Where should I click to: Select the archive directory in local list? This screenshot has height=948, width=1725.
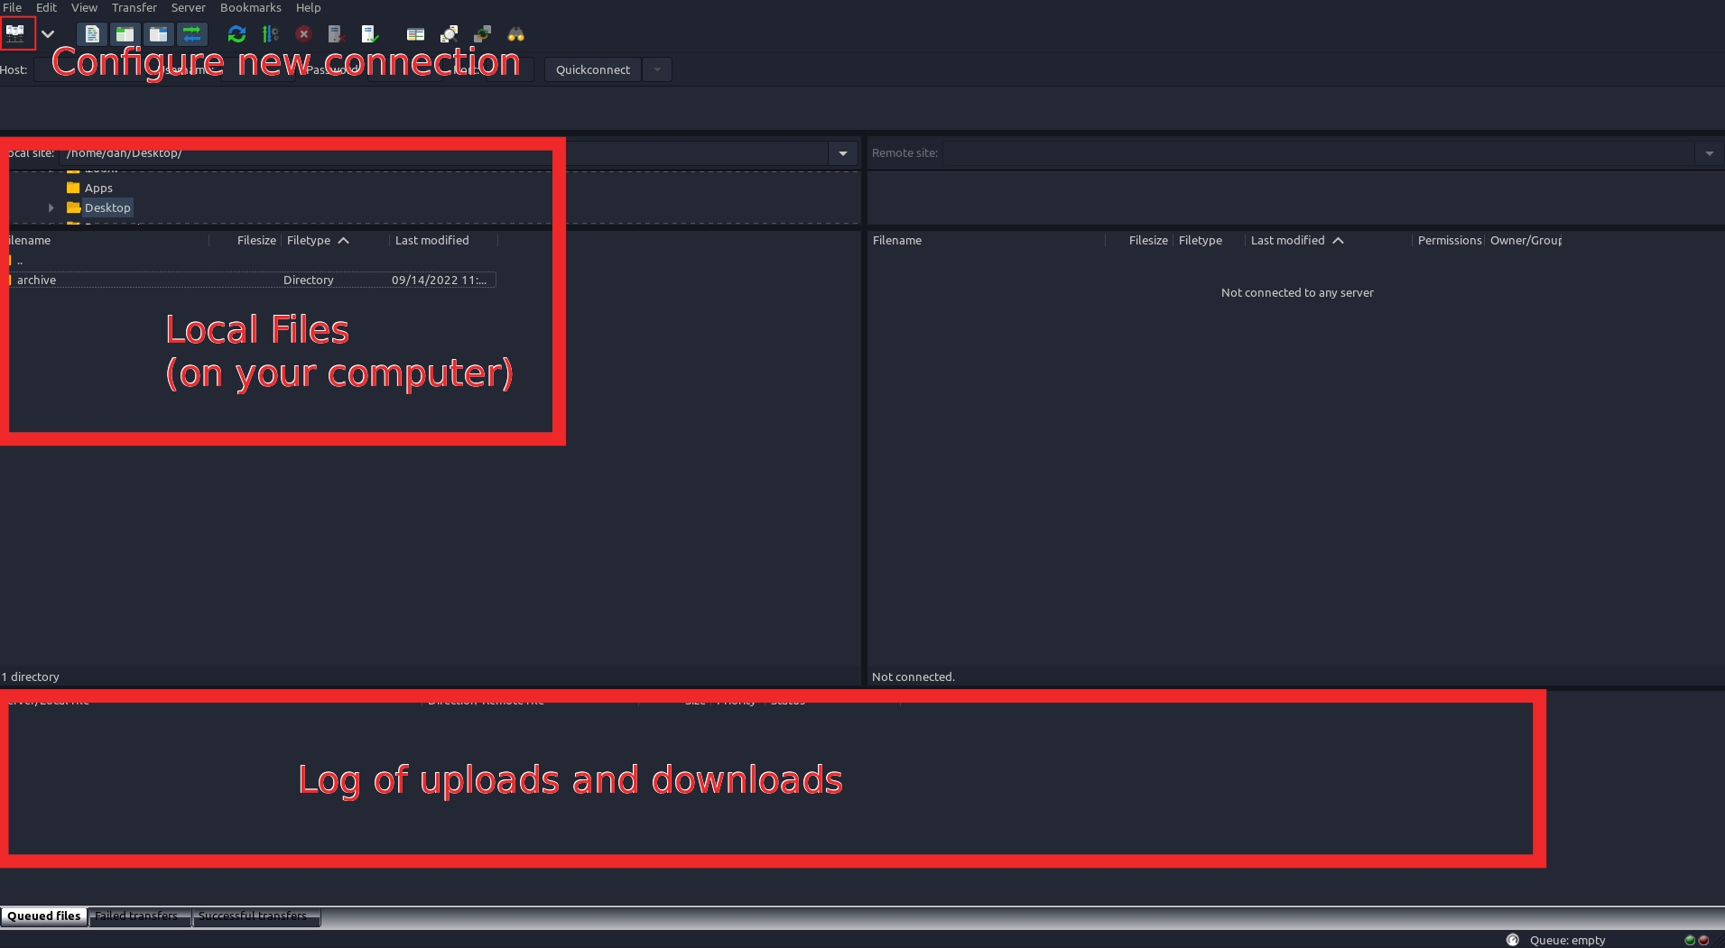tap(37, 281)
